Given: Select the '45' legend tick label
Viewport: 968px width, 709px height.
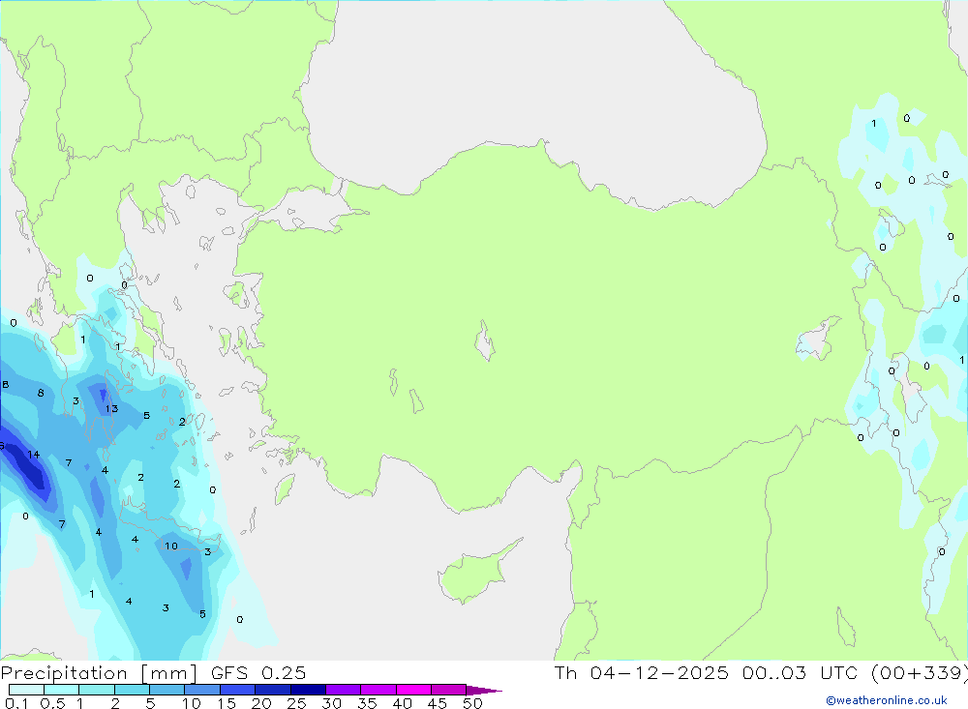Looking at the screenshot, I should pyautogui.click(x=438, y=703).
